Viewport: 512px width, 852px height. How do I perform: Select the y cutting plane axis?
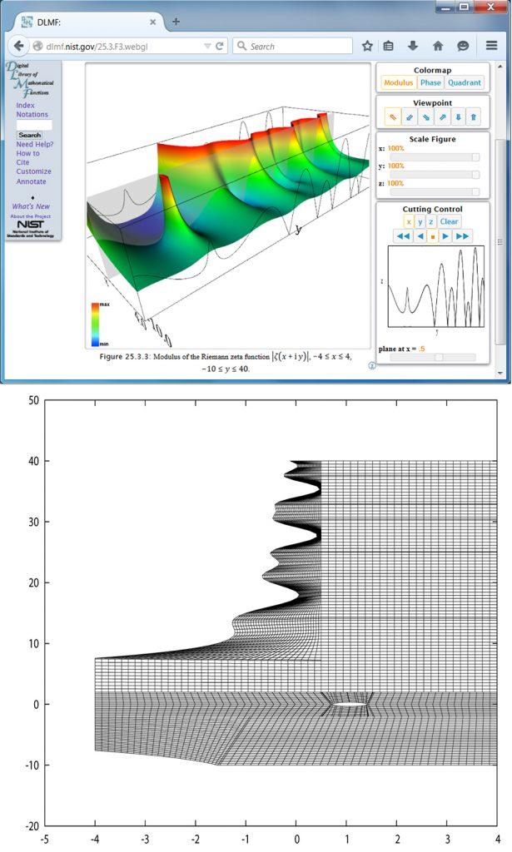point(420,221)
